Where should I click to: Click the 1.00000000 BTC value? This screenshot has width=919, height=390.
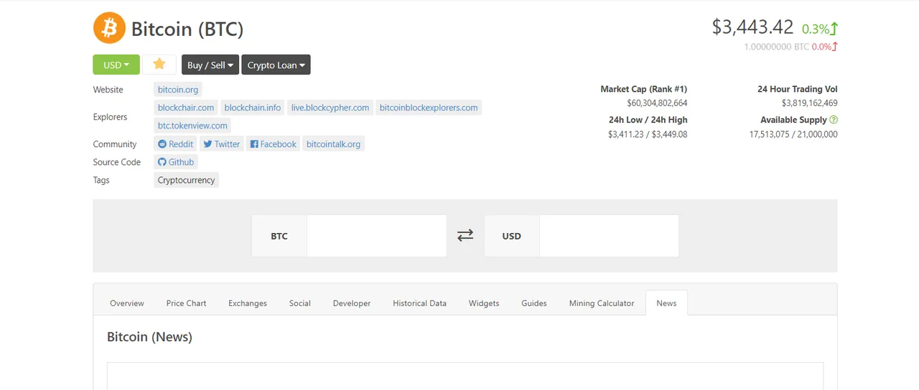tap(777, 47)
